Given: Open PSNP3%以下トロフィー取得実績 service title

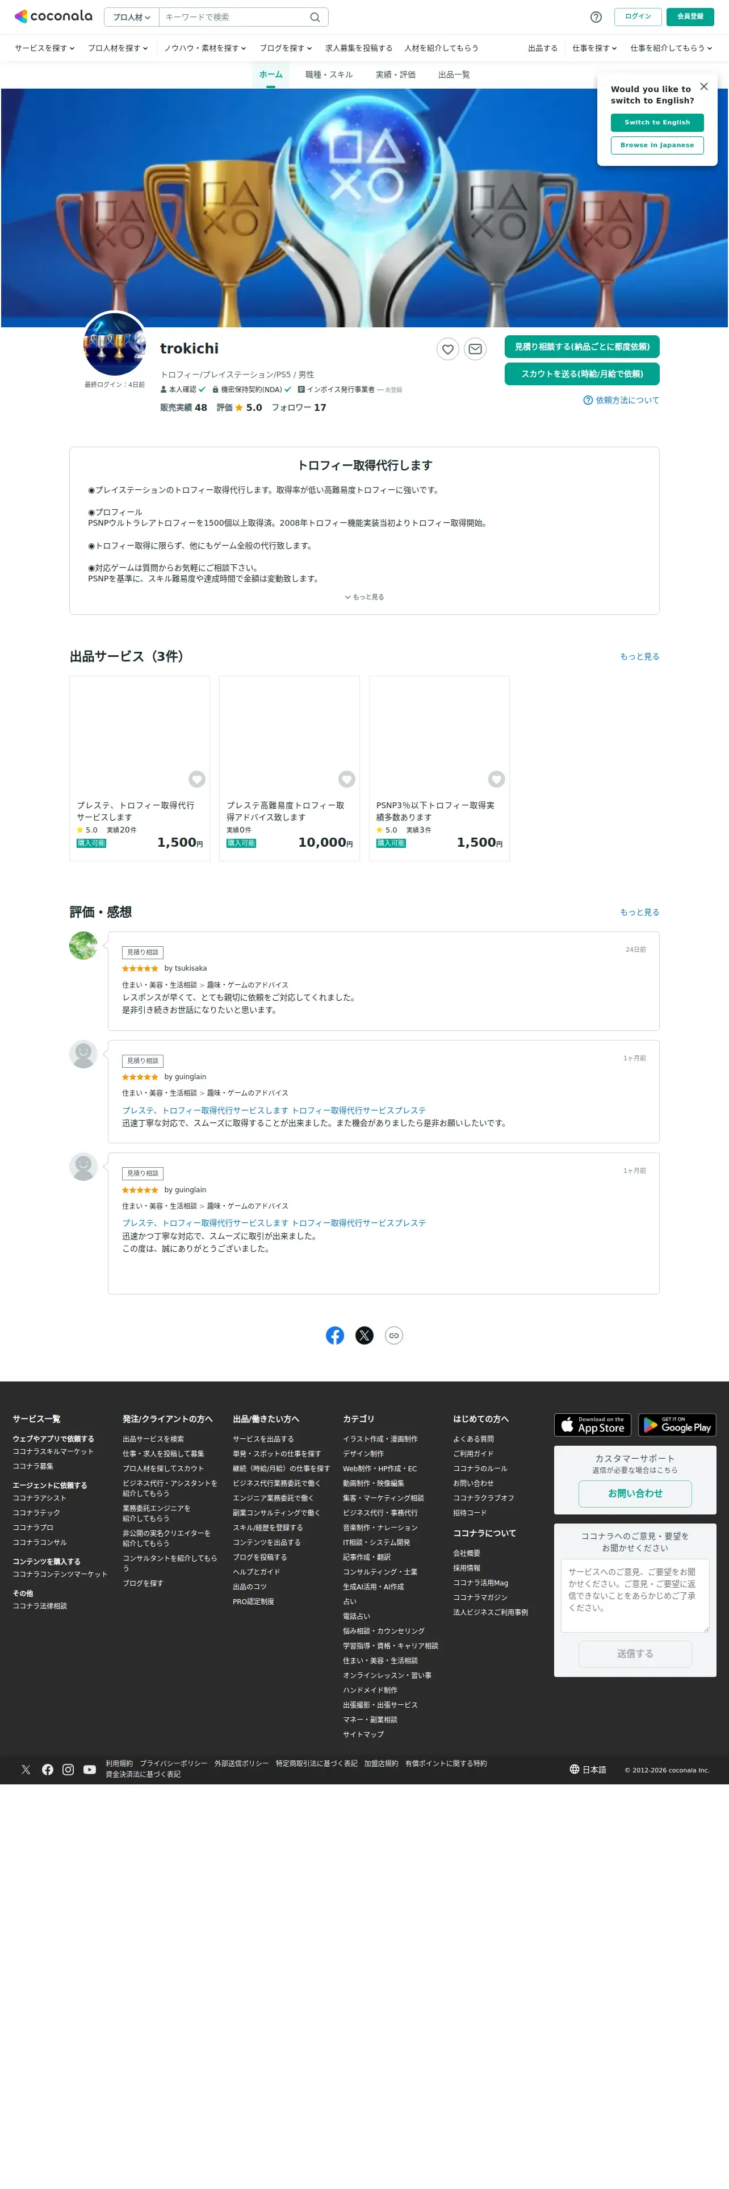Looking at the screenshot, I should [x=435, y=811].
